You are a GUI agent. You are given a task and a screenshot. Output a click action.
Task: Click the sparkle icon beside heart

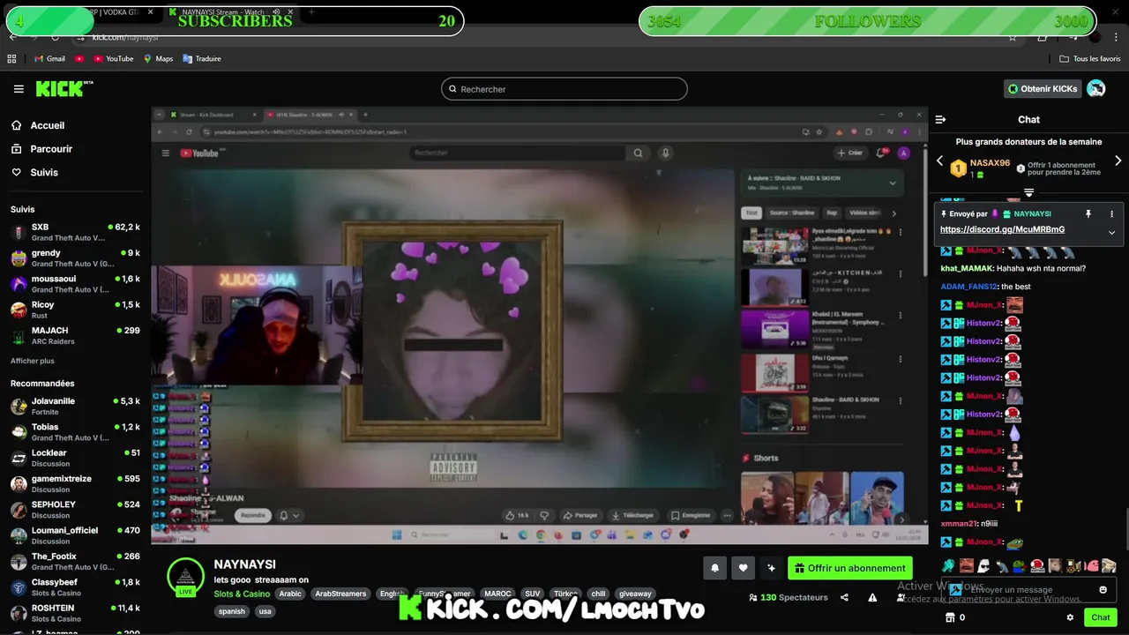(771, 568)
